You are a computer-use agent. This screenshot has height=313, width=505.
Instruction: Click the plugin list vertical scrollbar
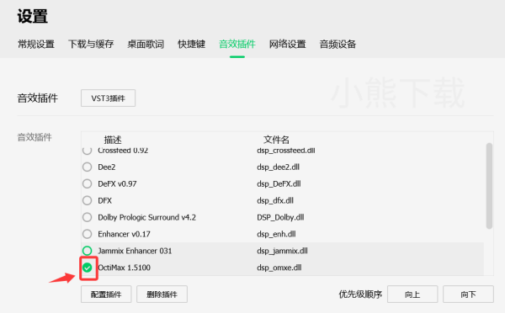pos(489,186)
